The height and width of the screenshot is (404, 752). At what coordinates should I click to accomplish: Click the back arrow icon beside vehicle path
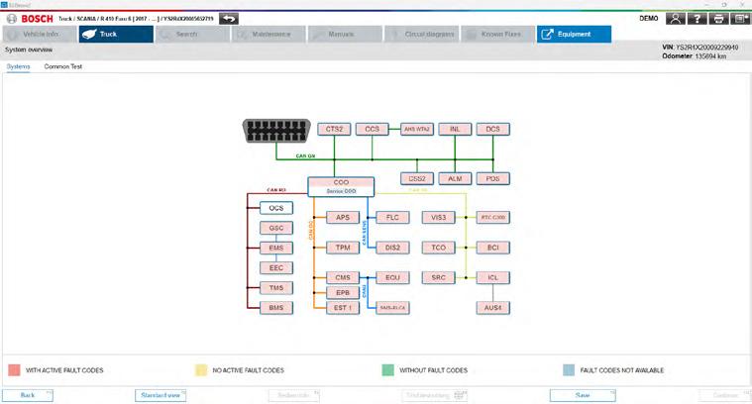229,19
